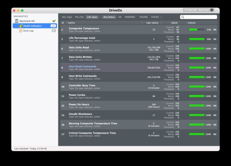Click raw value 17 for Unsafe Shutdowns
The image size is (231, 166).
(x=154, y=115)
